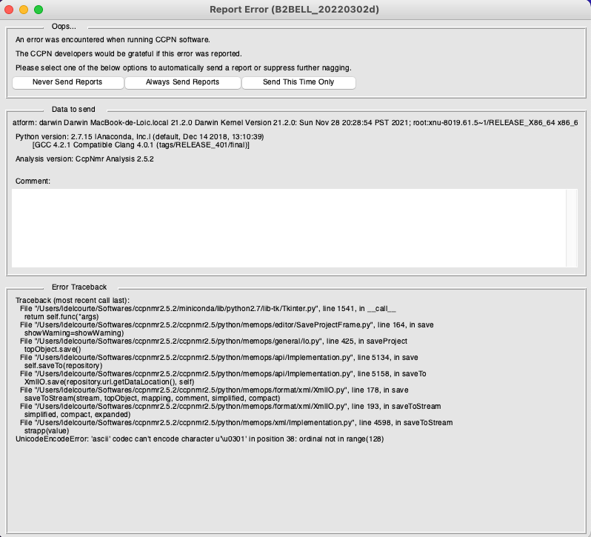
Task: Select the Python version 2.7.15 line
Action: pos(140,137)
